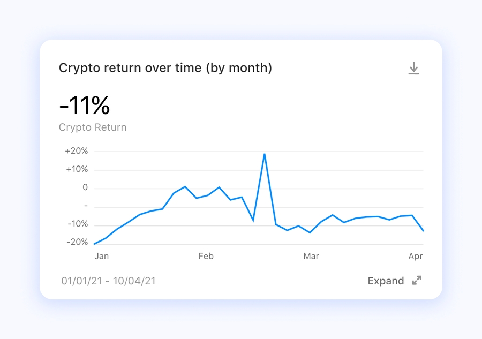Click the Apr label on the x-axis

click(x=416, y=256)
